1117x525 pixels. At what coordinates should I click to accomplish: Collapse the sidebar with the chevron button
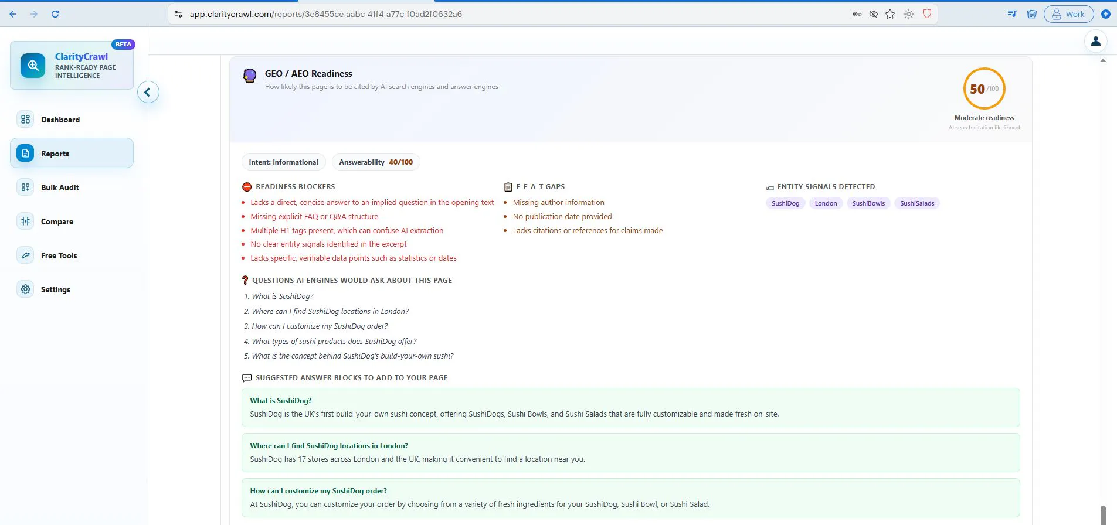[148, 92]
